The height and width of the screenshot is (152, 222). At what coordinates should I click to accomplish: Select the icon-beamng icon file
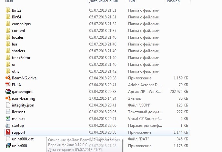(8, 98)
